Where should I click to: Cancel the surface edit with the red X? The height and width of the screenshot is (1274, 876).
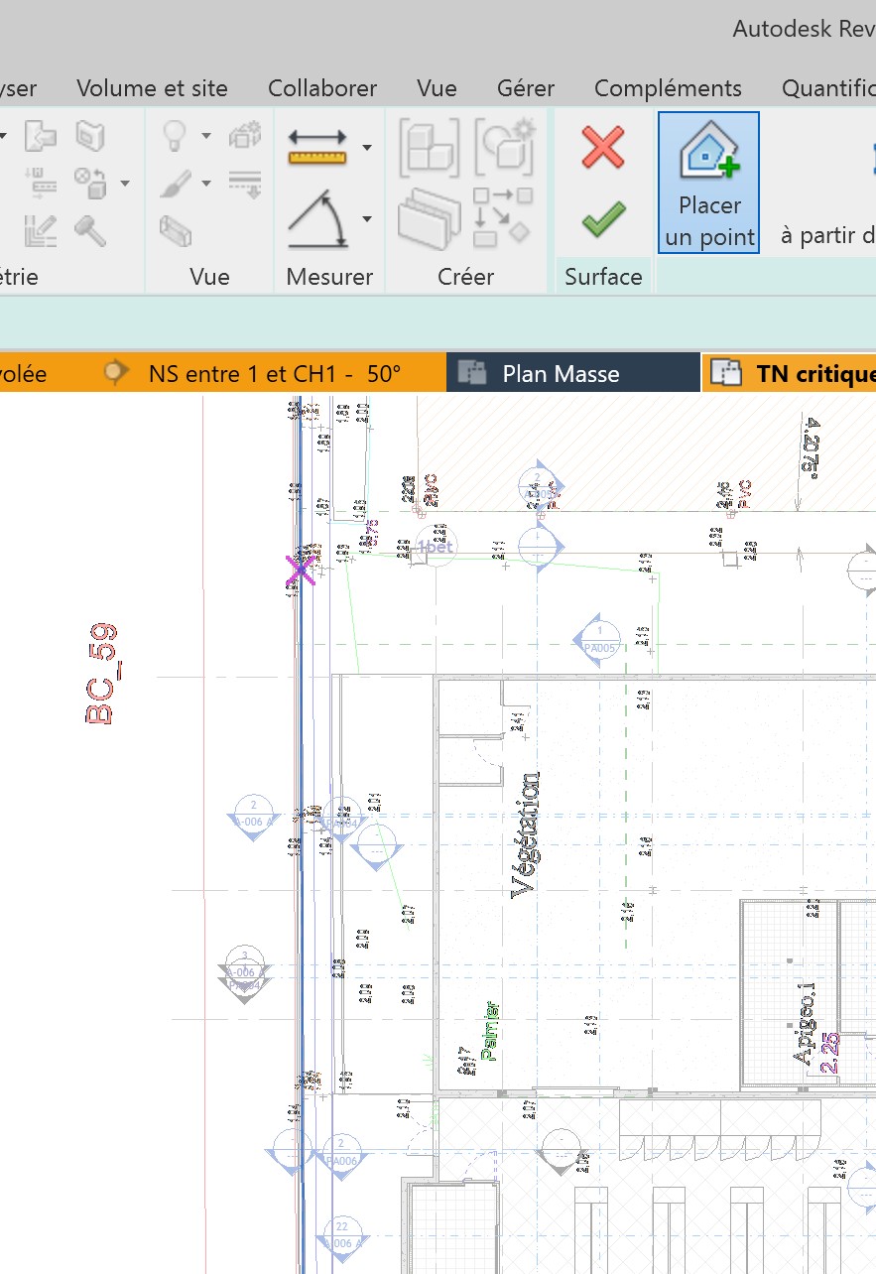click(x=603, y=148)
